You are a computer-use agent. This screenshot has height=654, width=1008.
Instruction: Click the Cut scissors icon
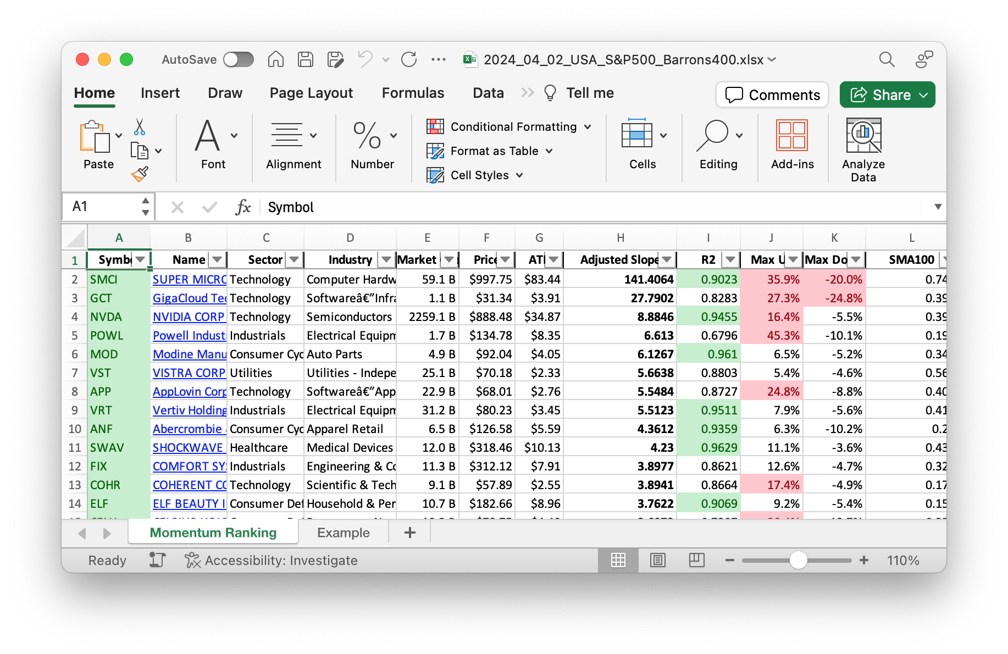[x=140, y=127]
